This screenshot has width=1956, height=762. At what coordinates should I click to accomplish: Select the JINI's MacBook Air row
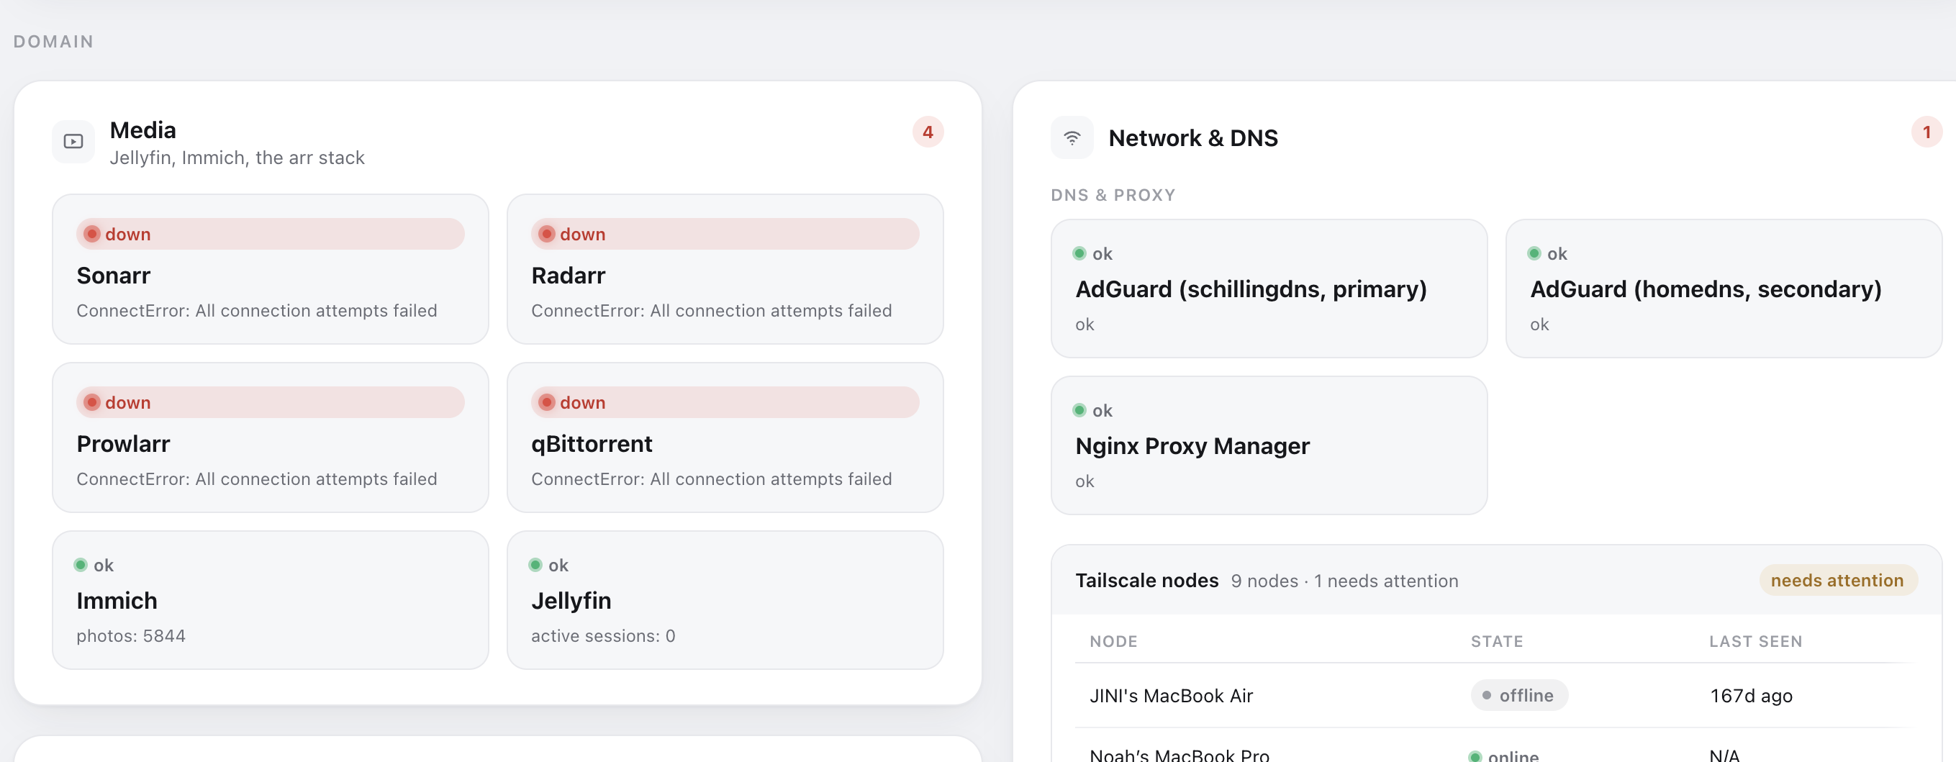pyautogui.click(x=1496, y=696)
